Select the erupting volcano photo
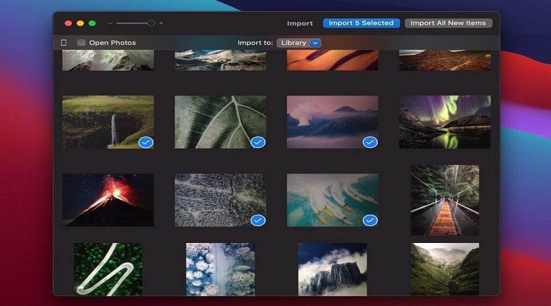This screenshot has width=551, height=306. coord(108,200)
